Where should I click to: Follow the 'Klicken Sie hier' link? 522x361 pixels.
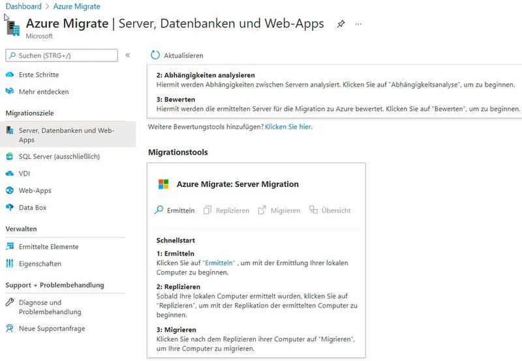point(288,126)
